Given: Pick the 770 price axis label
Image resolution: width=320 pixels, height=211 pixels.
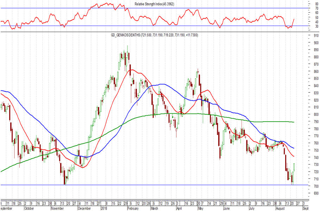Looking at the screenshot, I should click(x=316, y=136).
